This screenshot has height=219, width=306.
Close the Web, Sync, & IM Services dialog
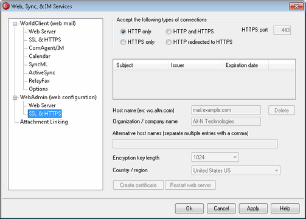(x=296, y=6)
